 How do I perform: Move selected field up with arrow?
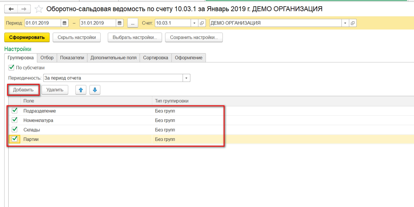81,90
